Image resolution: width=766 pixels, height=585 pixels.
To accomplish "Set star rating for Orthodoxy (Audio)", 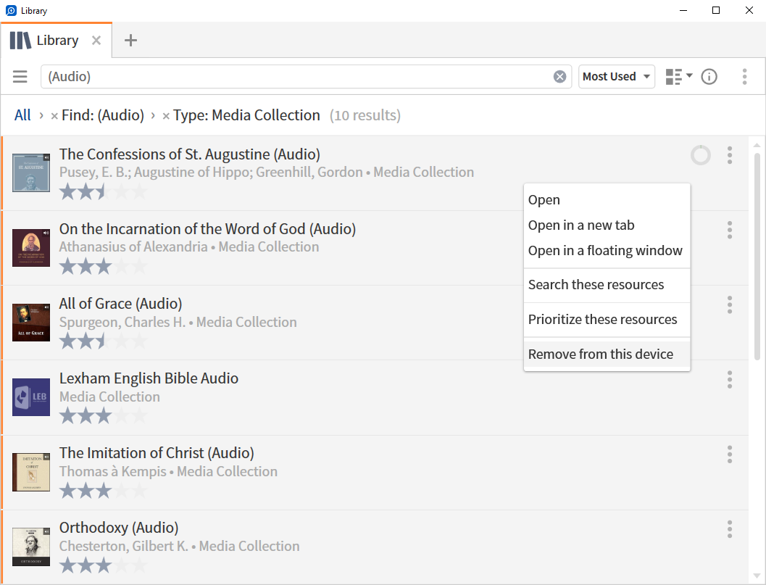I will 103,566.
